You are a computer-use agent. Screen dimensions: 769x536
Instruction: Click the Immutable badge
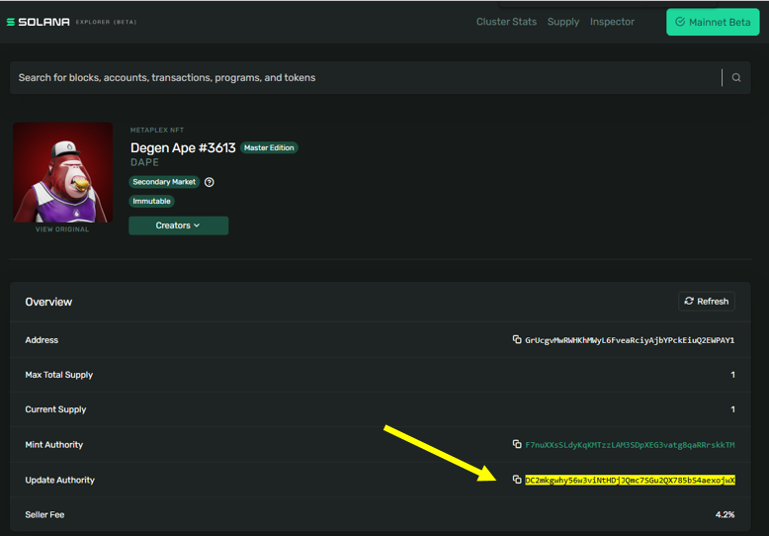(x=151, y=201)
